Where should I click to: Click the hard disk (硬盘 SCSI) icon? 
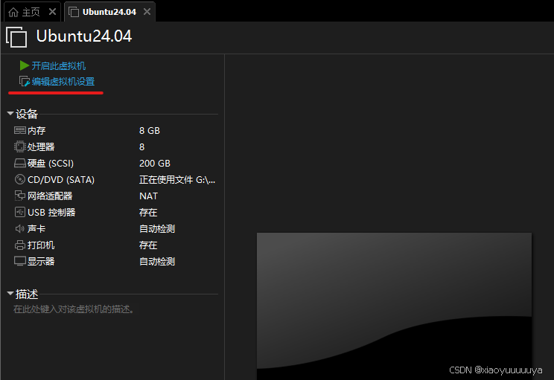point(20,163)
